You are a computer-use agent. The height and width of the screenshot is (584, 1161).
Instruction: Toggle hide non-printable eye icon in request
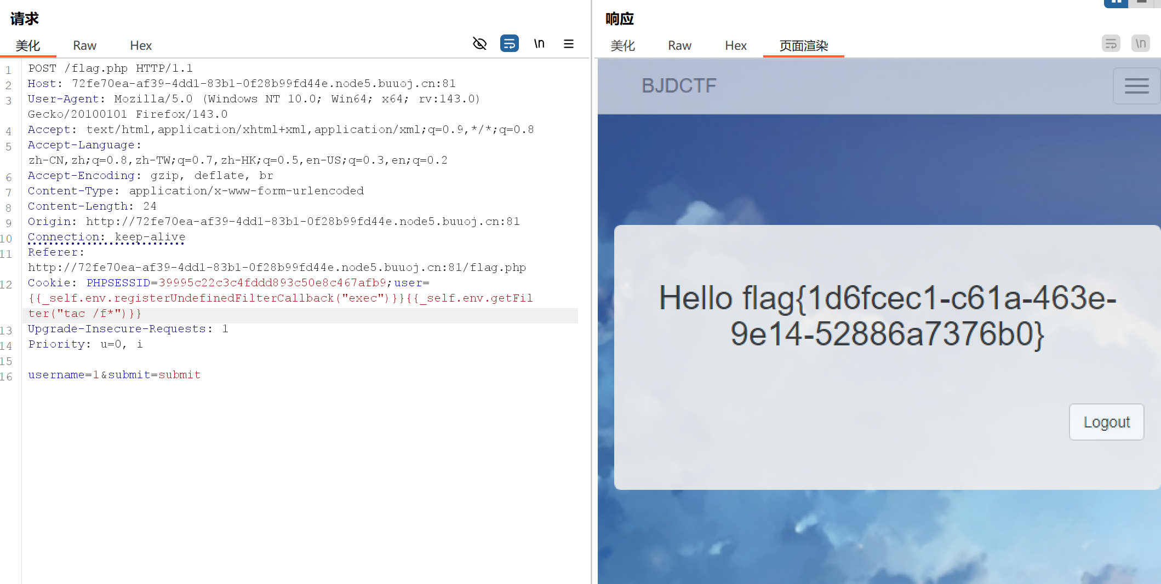pos(479,44)
